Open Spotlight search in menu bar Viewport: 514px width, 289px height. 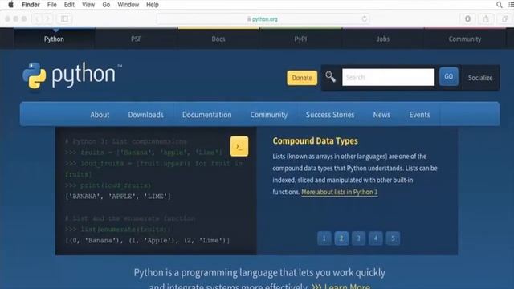500,5
